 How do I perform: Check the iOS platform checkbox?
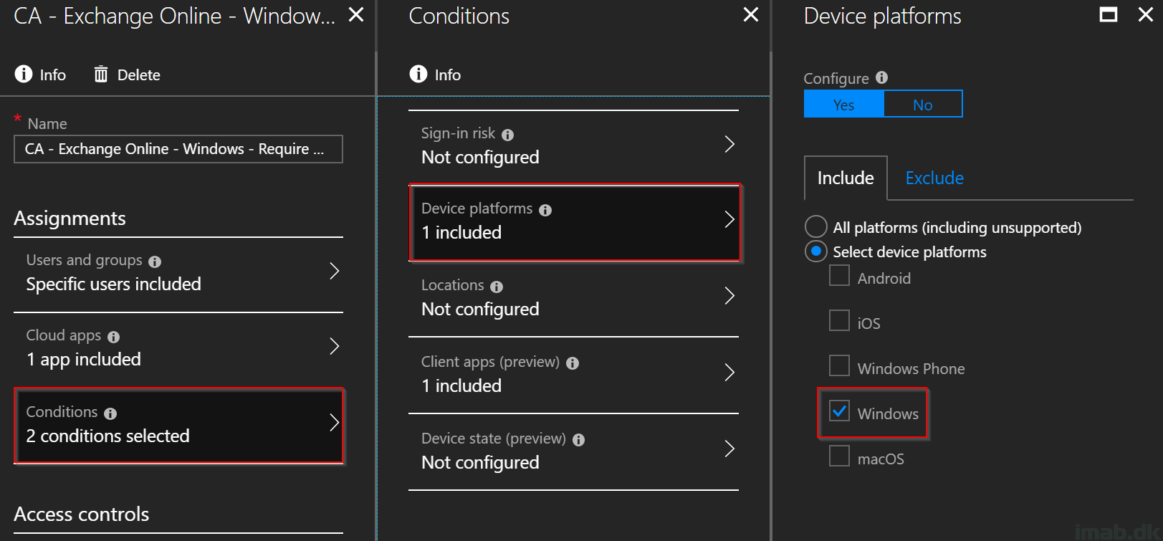pyautogui.click(x=839, y=320)
